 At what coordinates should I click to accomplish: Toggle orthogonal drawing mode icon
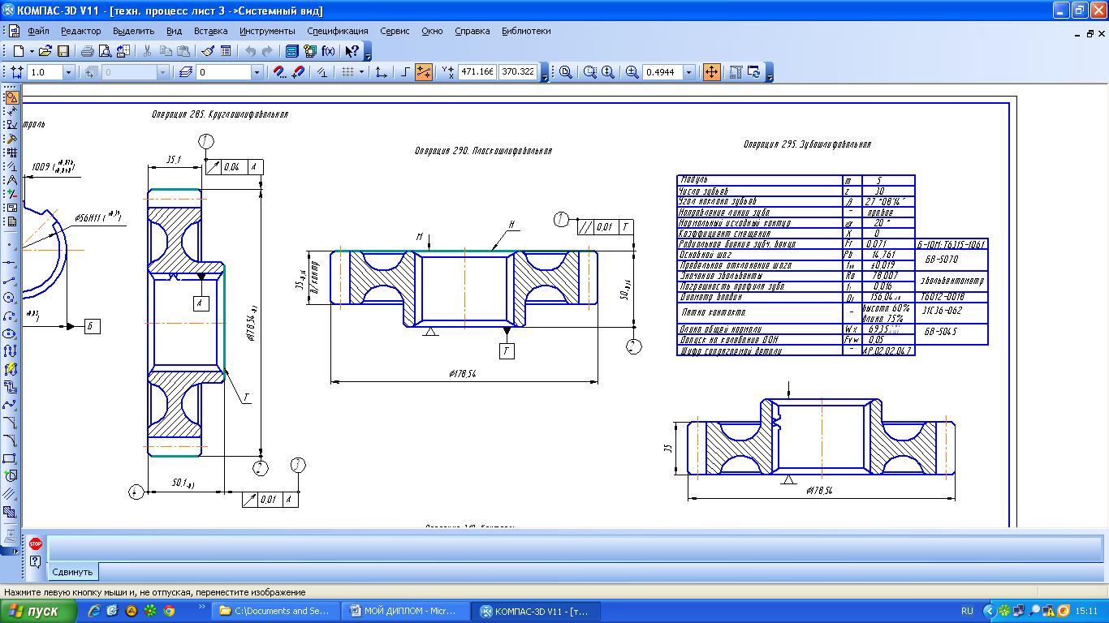pos(406,72)
